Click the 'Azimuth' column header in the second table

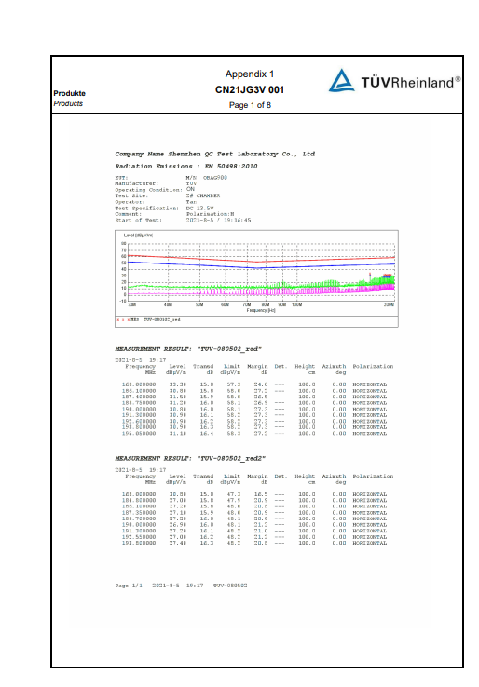pos(334,476)
